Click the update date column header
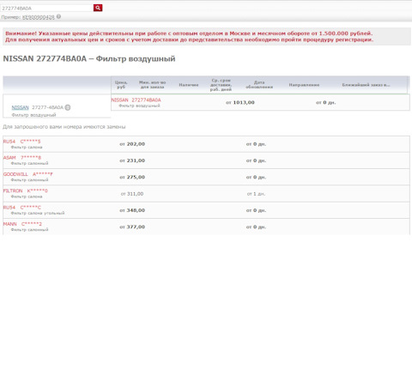Viewport: 412px width, 387px height. coord(259,85)
